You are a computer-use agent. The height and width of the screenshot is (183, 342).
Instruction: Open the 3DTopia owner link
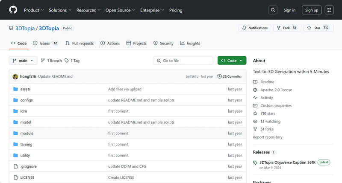coord(25,28)
